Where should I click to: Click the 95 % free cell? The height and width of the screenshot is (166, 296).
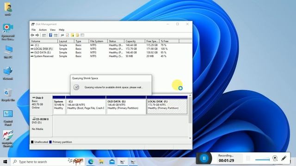[x=163, y=53]
